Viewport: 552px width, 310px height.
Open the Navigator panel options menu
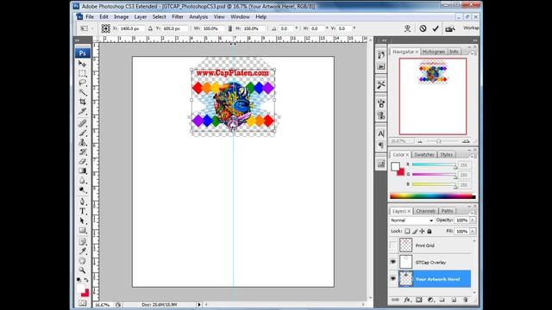[472, 53]
